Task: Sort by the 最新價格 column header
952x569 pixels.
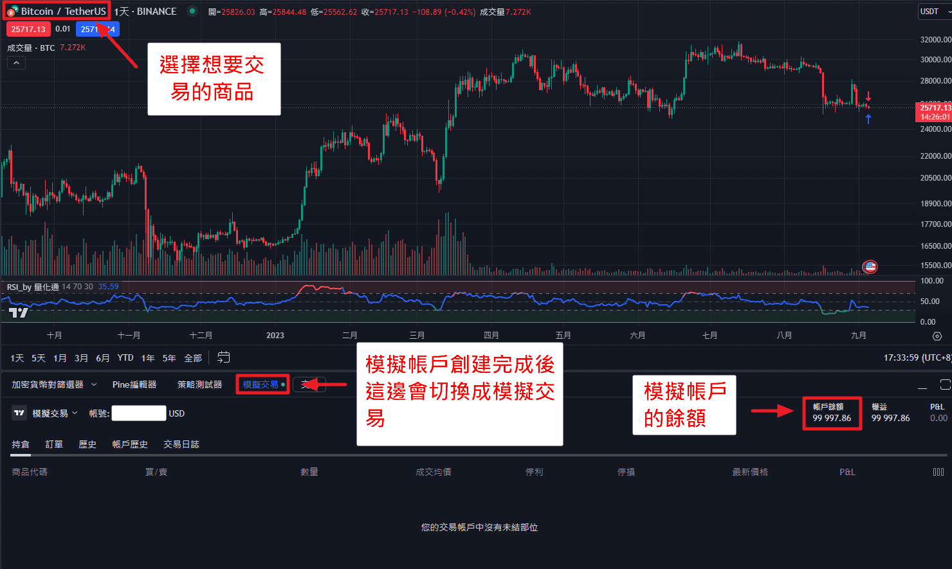Action: (750, 472)
